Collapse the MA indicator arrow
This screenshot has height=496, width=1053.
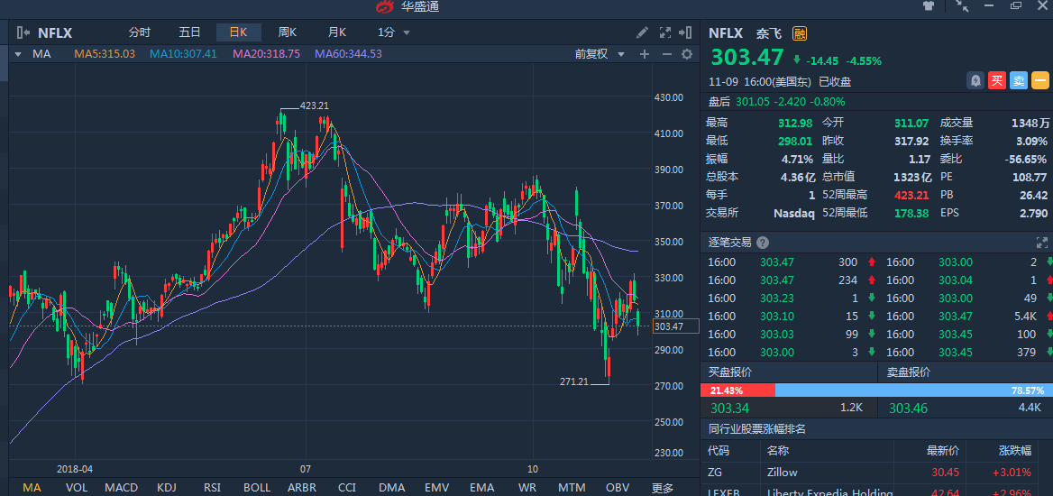(x=17, y=54)
